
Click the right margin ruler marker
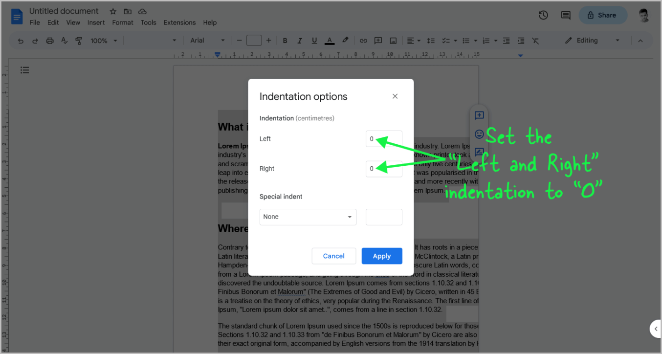click(520, 56)
